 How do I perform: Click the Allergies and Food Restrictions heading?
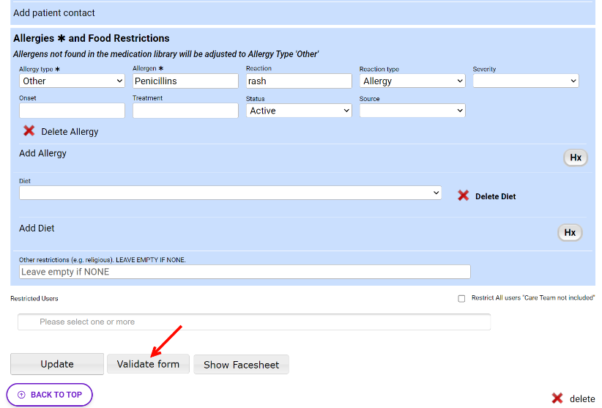click(x=92, y=38)
